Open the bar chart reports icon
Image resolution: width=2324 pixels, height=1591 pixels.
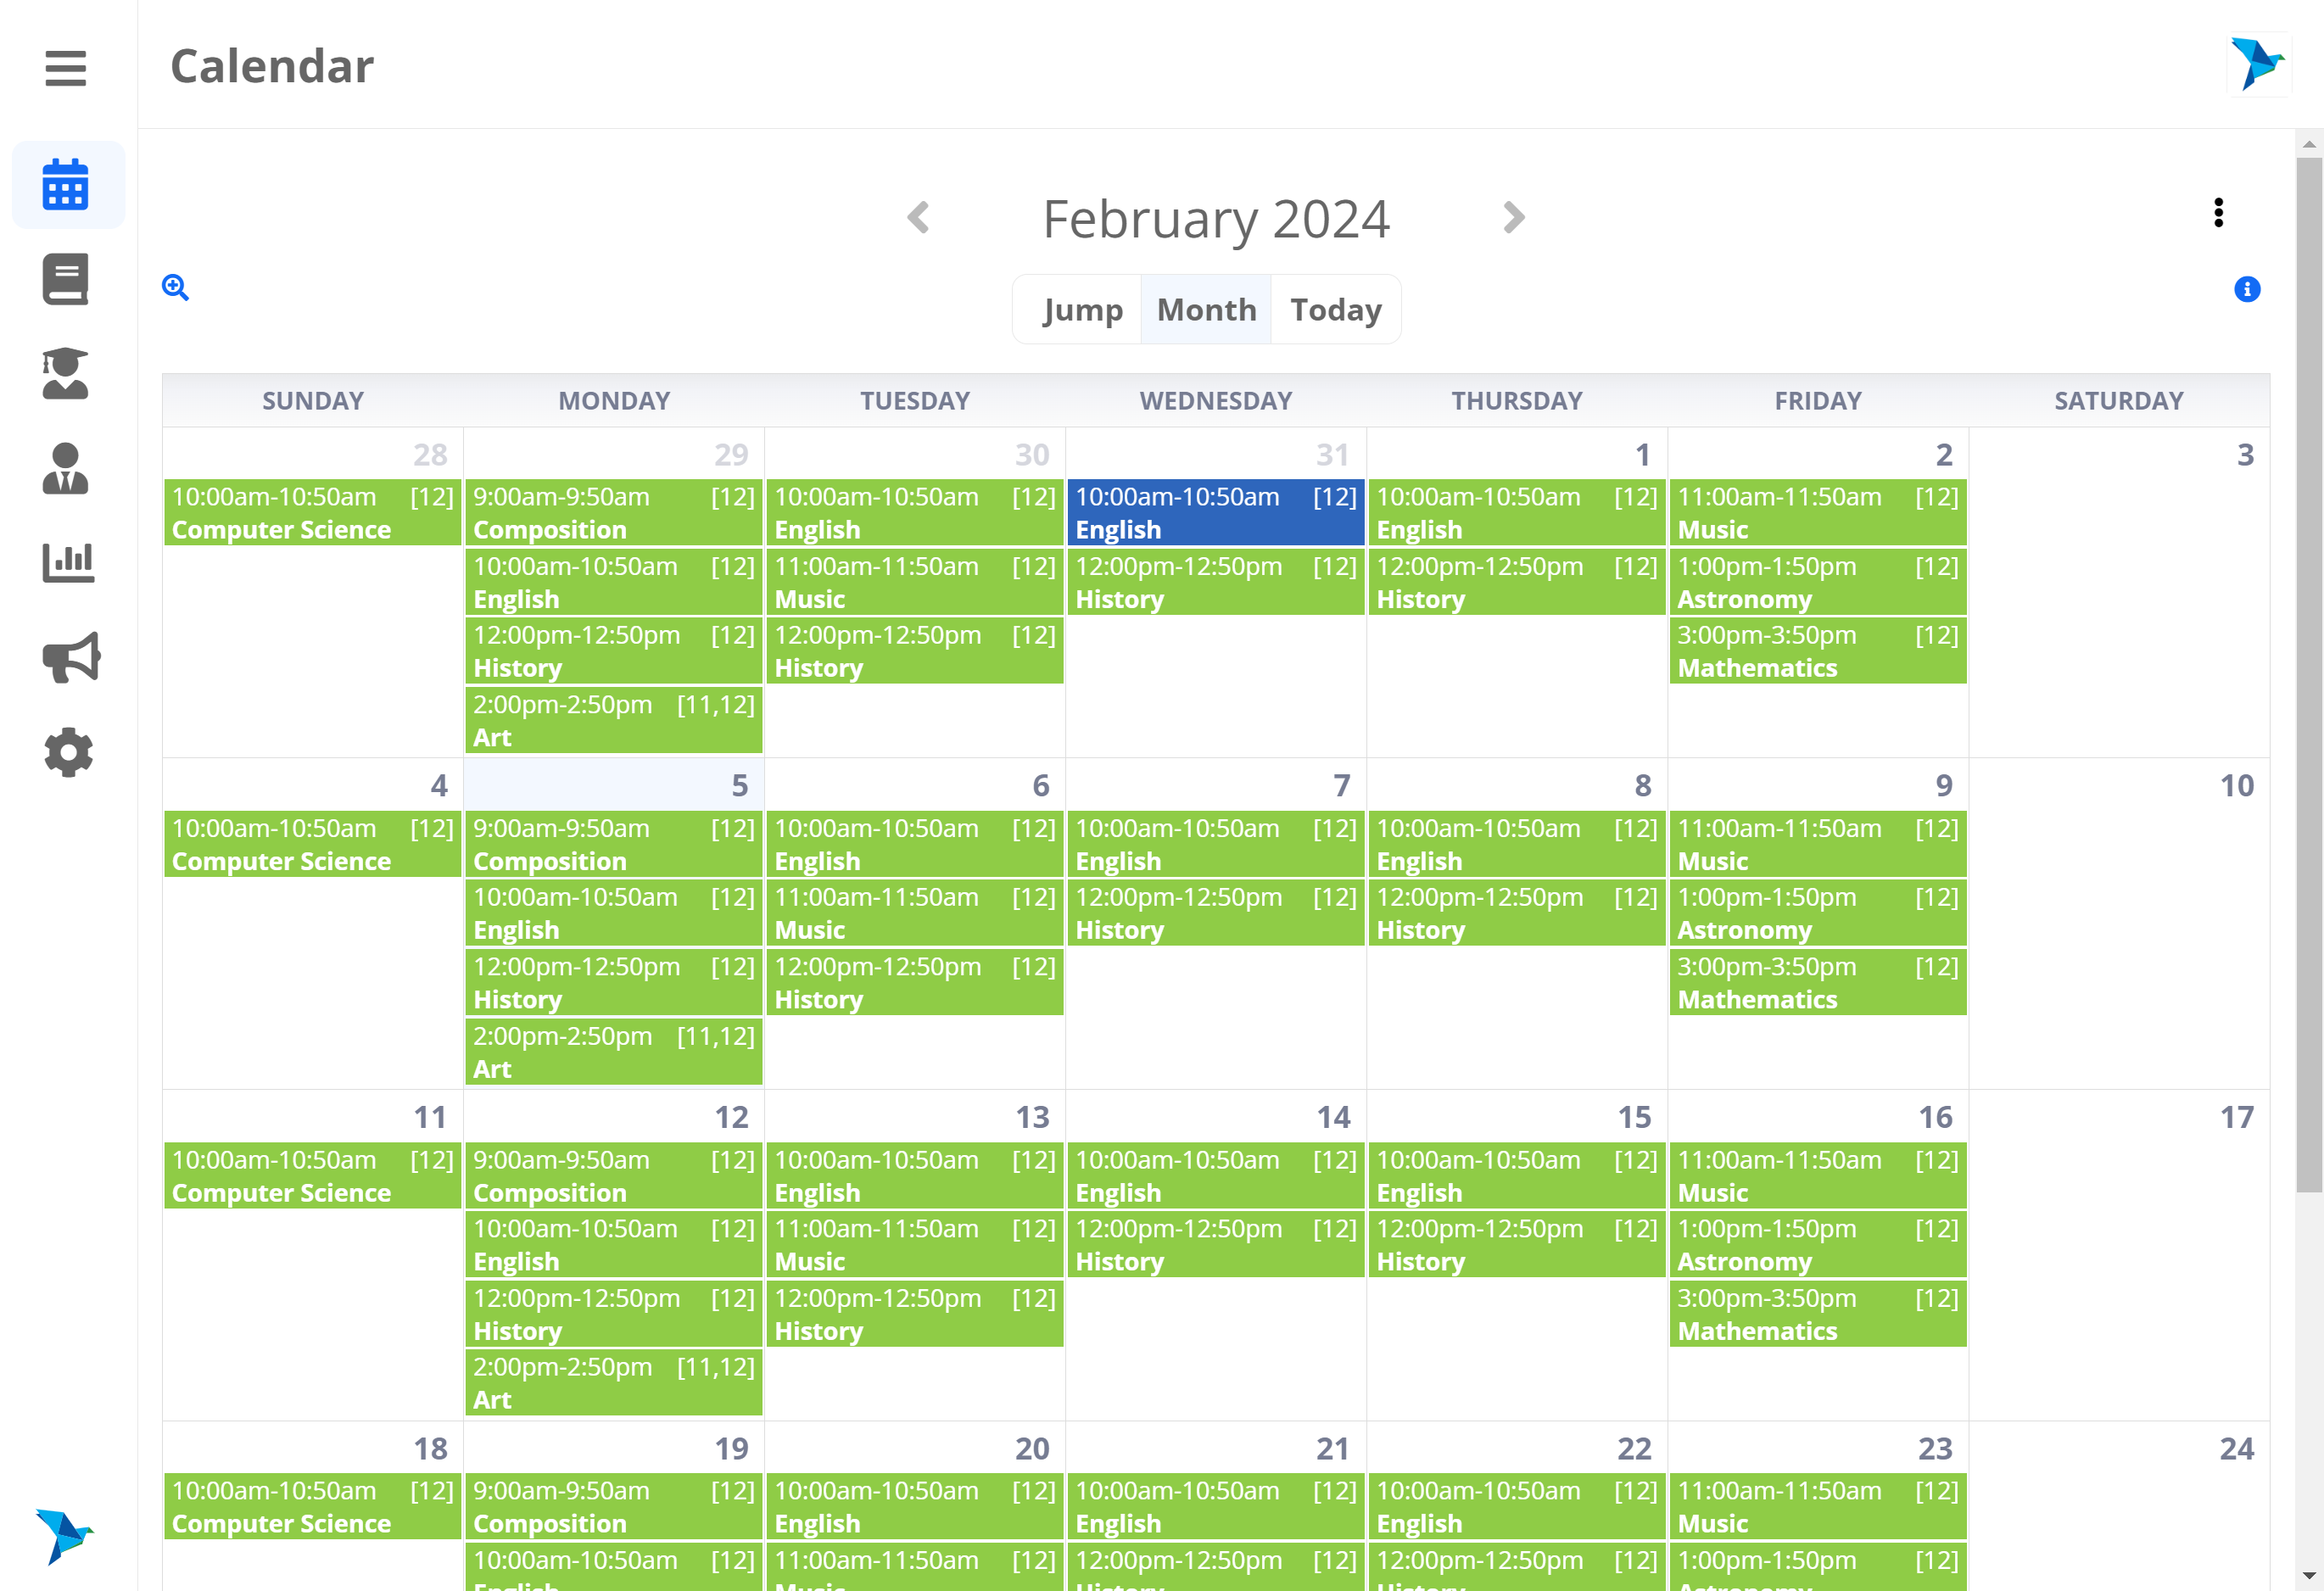(68, 562)
